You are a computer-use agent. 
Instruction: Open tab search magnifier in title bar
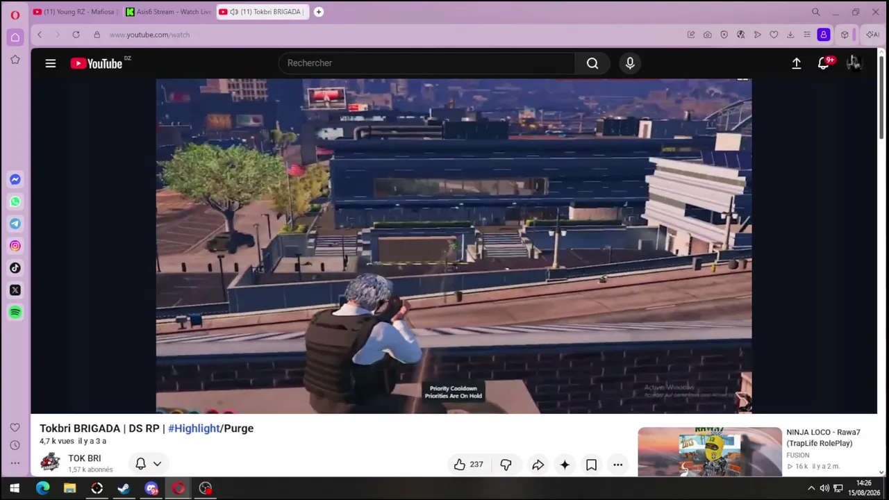point(816,12)
